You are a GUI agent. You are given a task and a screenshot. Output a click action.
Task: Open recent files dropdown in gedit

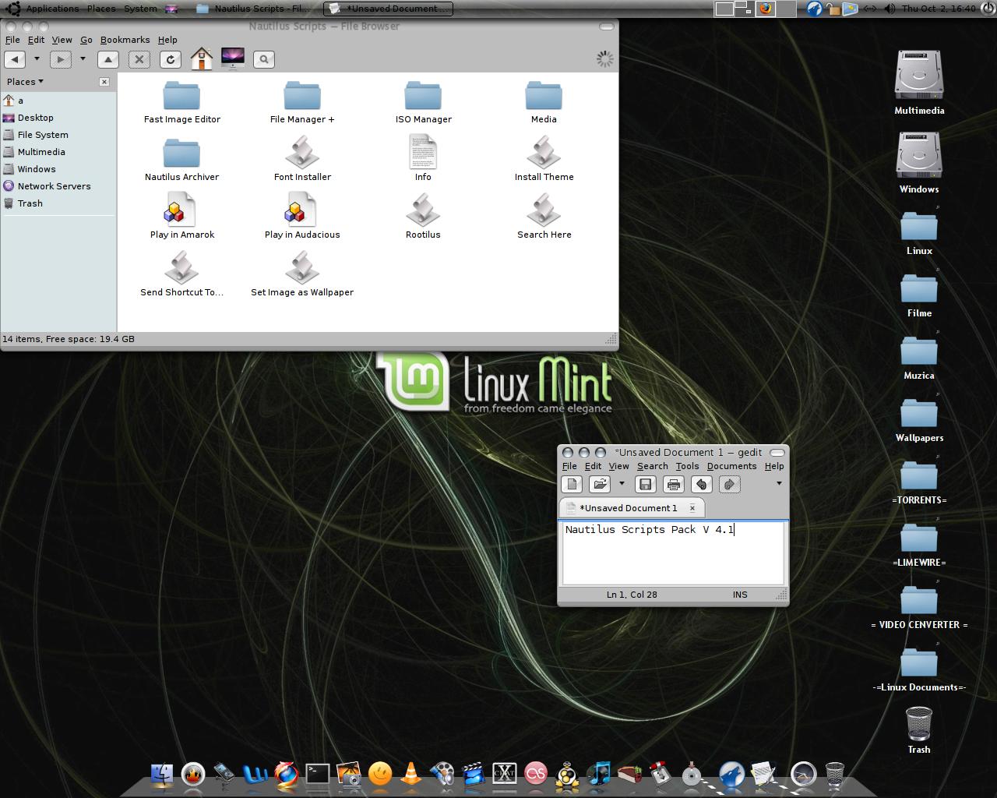pos(622,484)
